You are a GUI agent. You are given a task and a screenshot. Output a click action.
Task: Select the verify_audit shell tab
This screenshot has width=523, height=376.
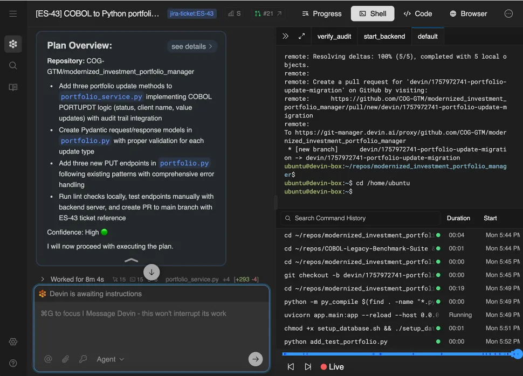click(x=334, y=36)
